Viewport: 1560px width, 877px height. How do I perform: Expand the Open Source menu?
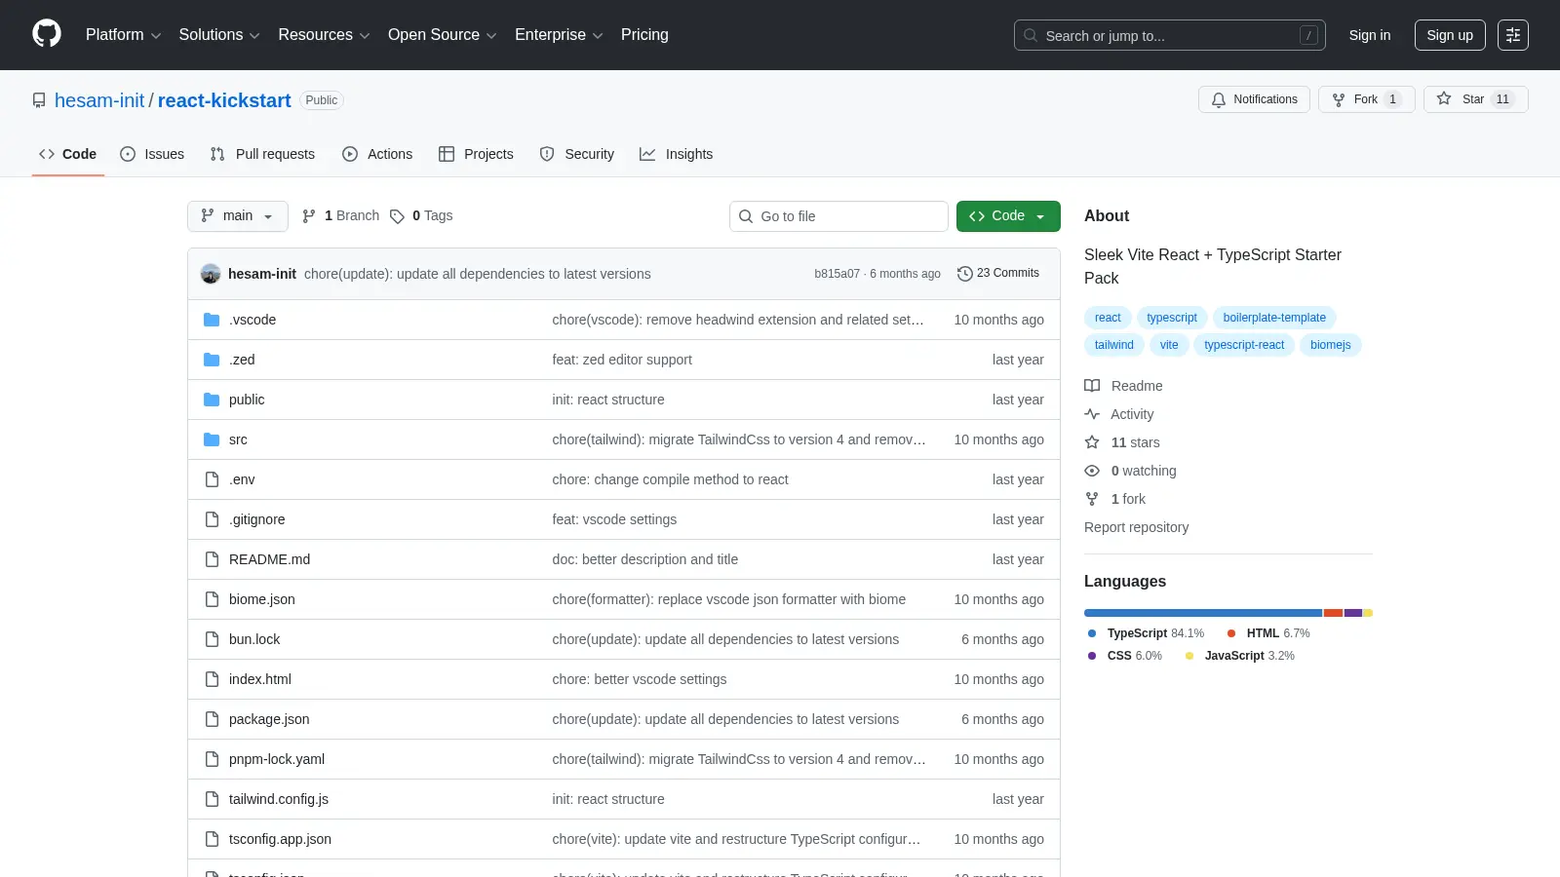[442, 35]
